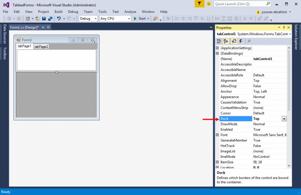This screenshot has width=301, height=195.
Task: Open the Dock property value dropdown
Action: point(284,119)
